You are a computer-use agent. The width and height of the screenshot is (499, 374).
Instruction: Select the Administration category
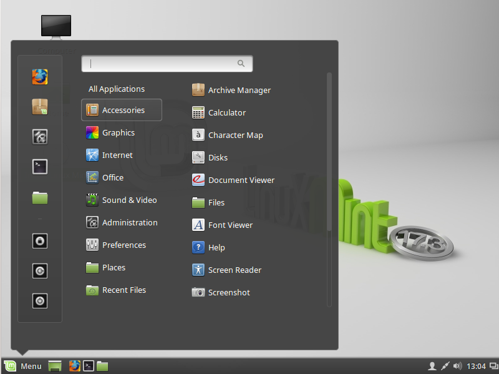tap(122, 222)
